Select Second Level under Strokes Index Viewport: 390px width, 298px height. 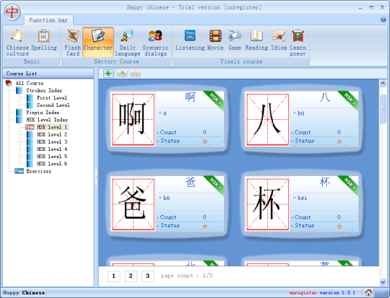(x=53, y=105)
